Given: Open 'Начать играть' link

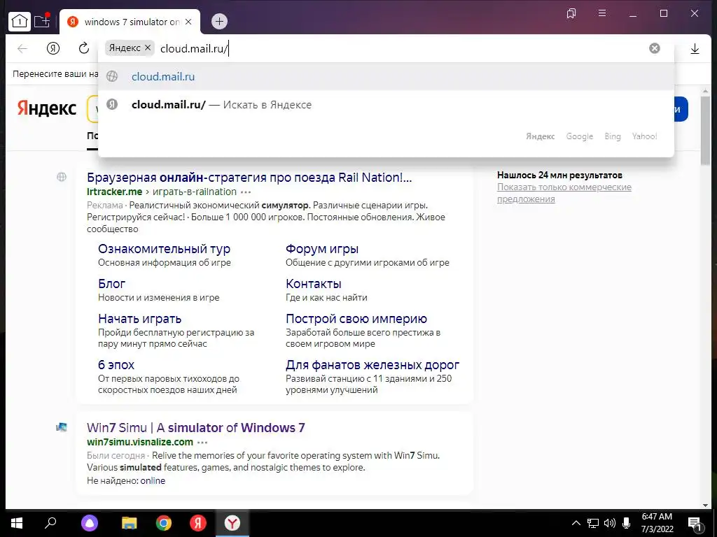Looking at the screenshot, I should pyautogui.click(x=139, y=318).
